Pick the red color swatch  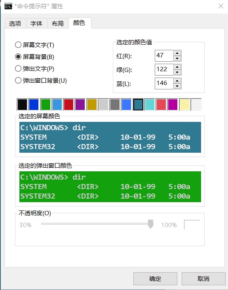coord(68,104)
